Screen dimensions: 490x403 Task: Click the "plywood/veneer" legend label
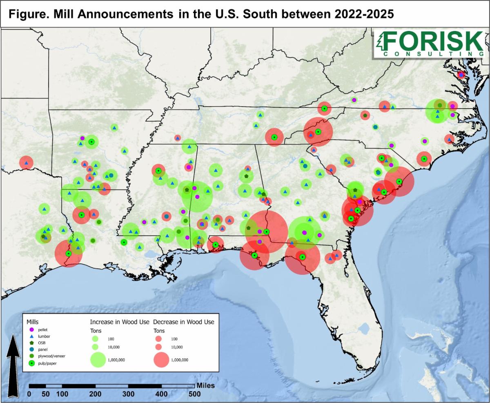point(51,356)
